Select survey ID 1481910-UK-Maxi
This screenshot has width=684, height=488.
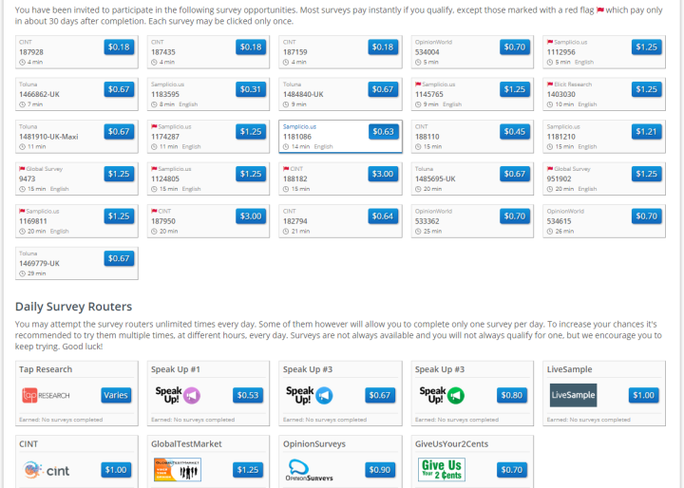click(x=48, y=137)
